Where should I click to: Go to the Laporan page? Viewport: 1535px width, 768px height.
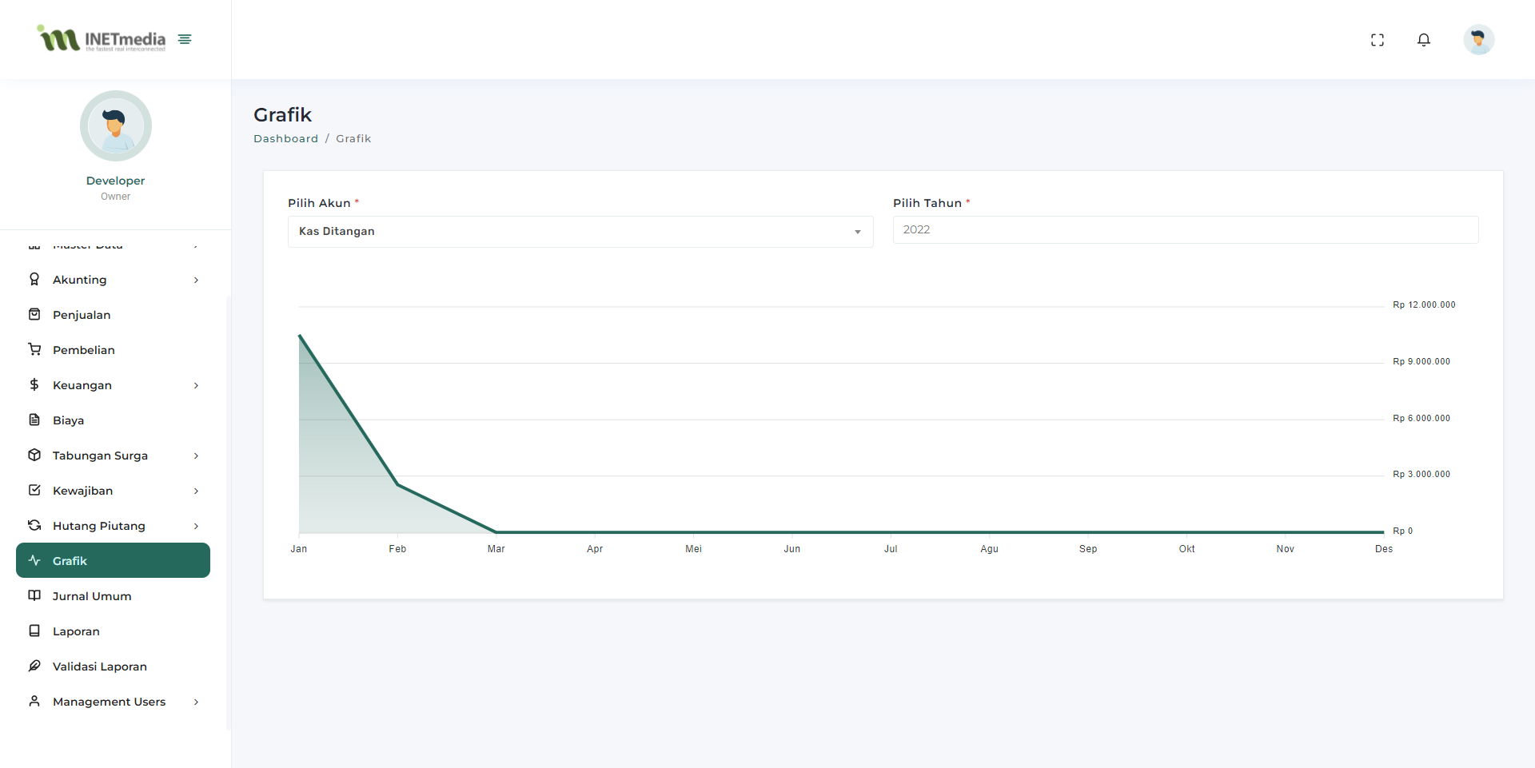[x=76, y=631]
